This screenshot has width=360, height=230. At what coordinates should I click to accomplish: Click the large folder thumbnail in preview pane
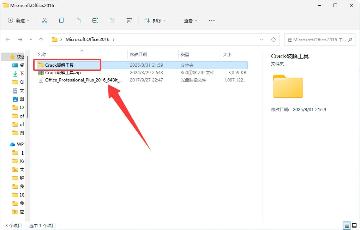tap(288, 86)
